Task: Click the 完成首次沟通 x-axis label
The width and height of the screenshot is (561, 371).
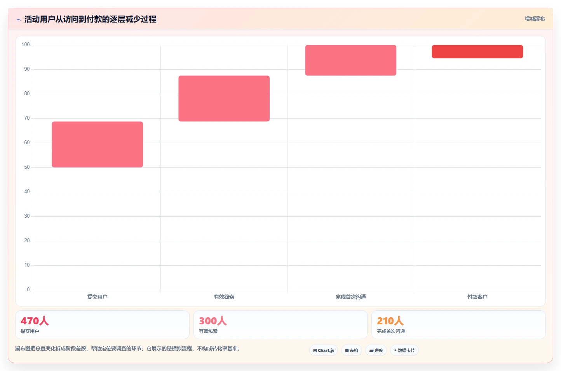Action: point(351,297)
